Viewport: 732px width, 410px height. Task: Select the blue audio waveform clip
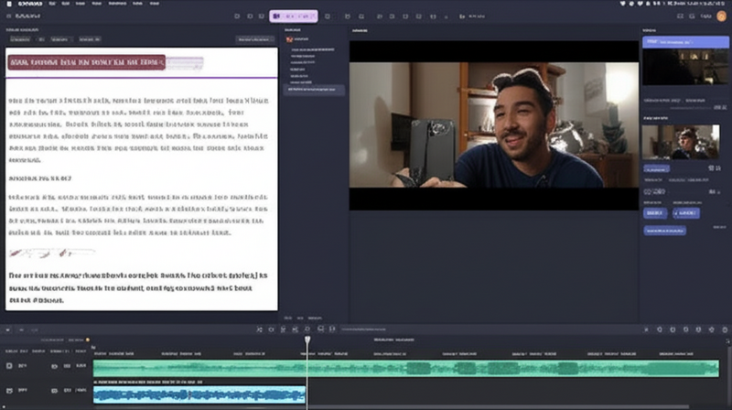coord(199,394)
